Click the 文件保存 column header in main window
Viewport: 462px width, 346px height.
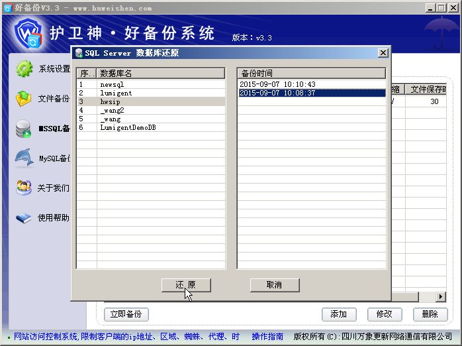(426, 89)
